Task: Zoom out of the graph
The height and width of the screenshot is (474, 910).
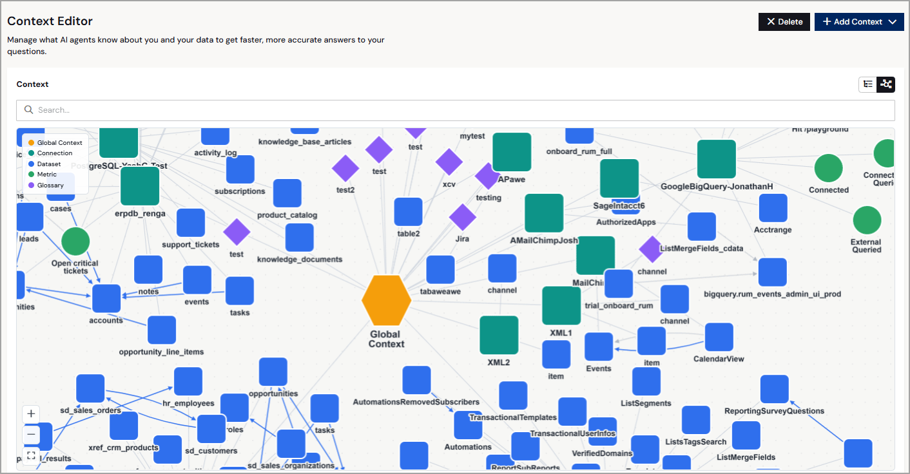Action: pyautogui.click(x=31, y=435)
